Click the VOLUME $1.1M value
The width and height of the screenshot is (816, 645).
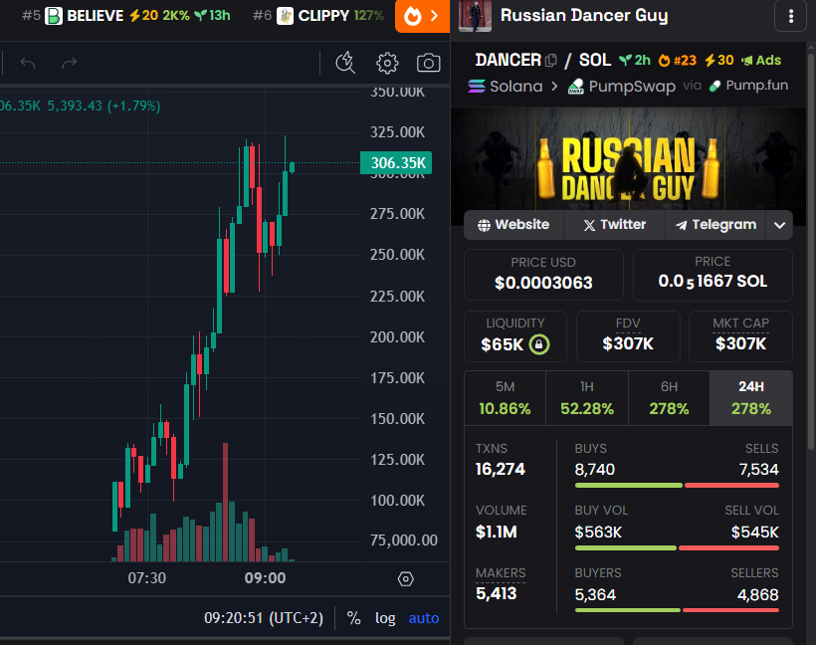click(x=496, y=532)
